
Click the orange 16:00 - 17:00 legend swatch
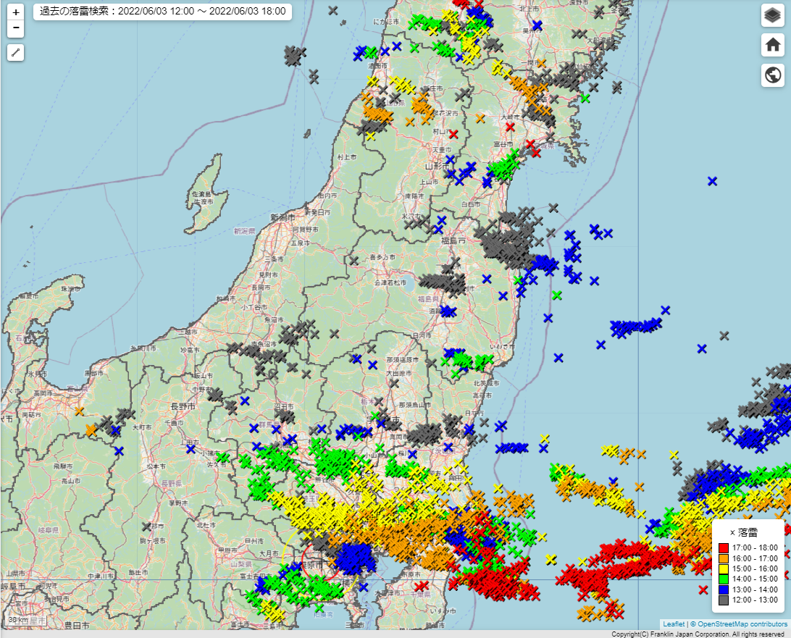[724, 558]
